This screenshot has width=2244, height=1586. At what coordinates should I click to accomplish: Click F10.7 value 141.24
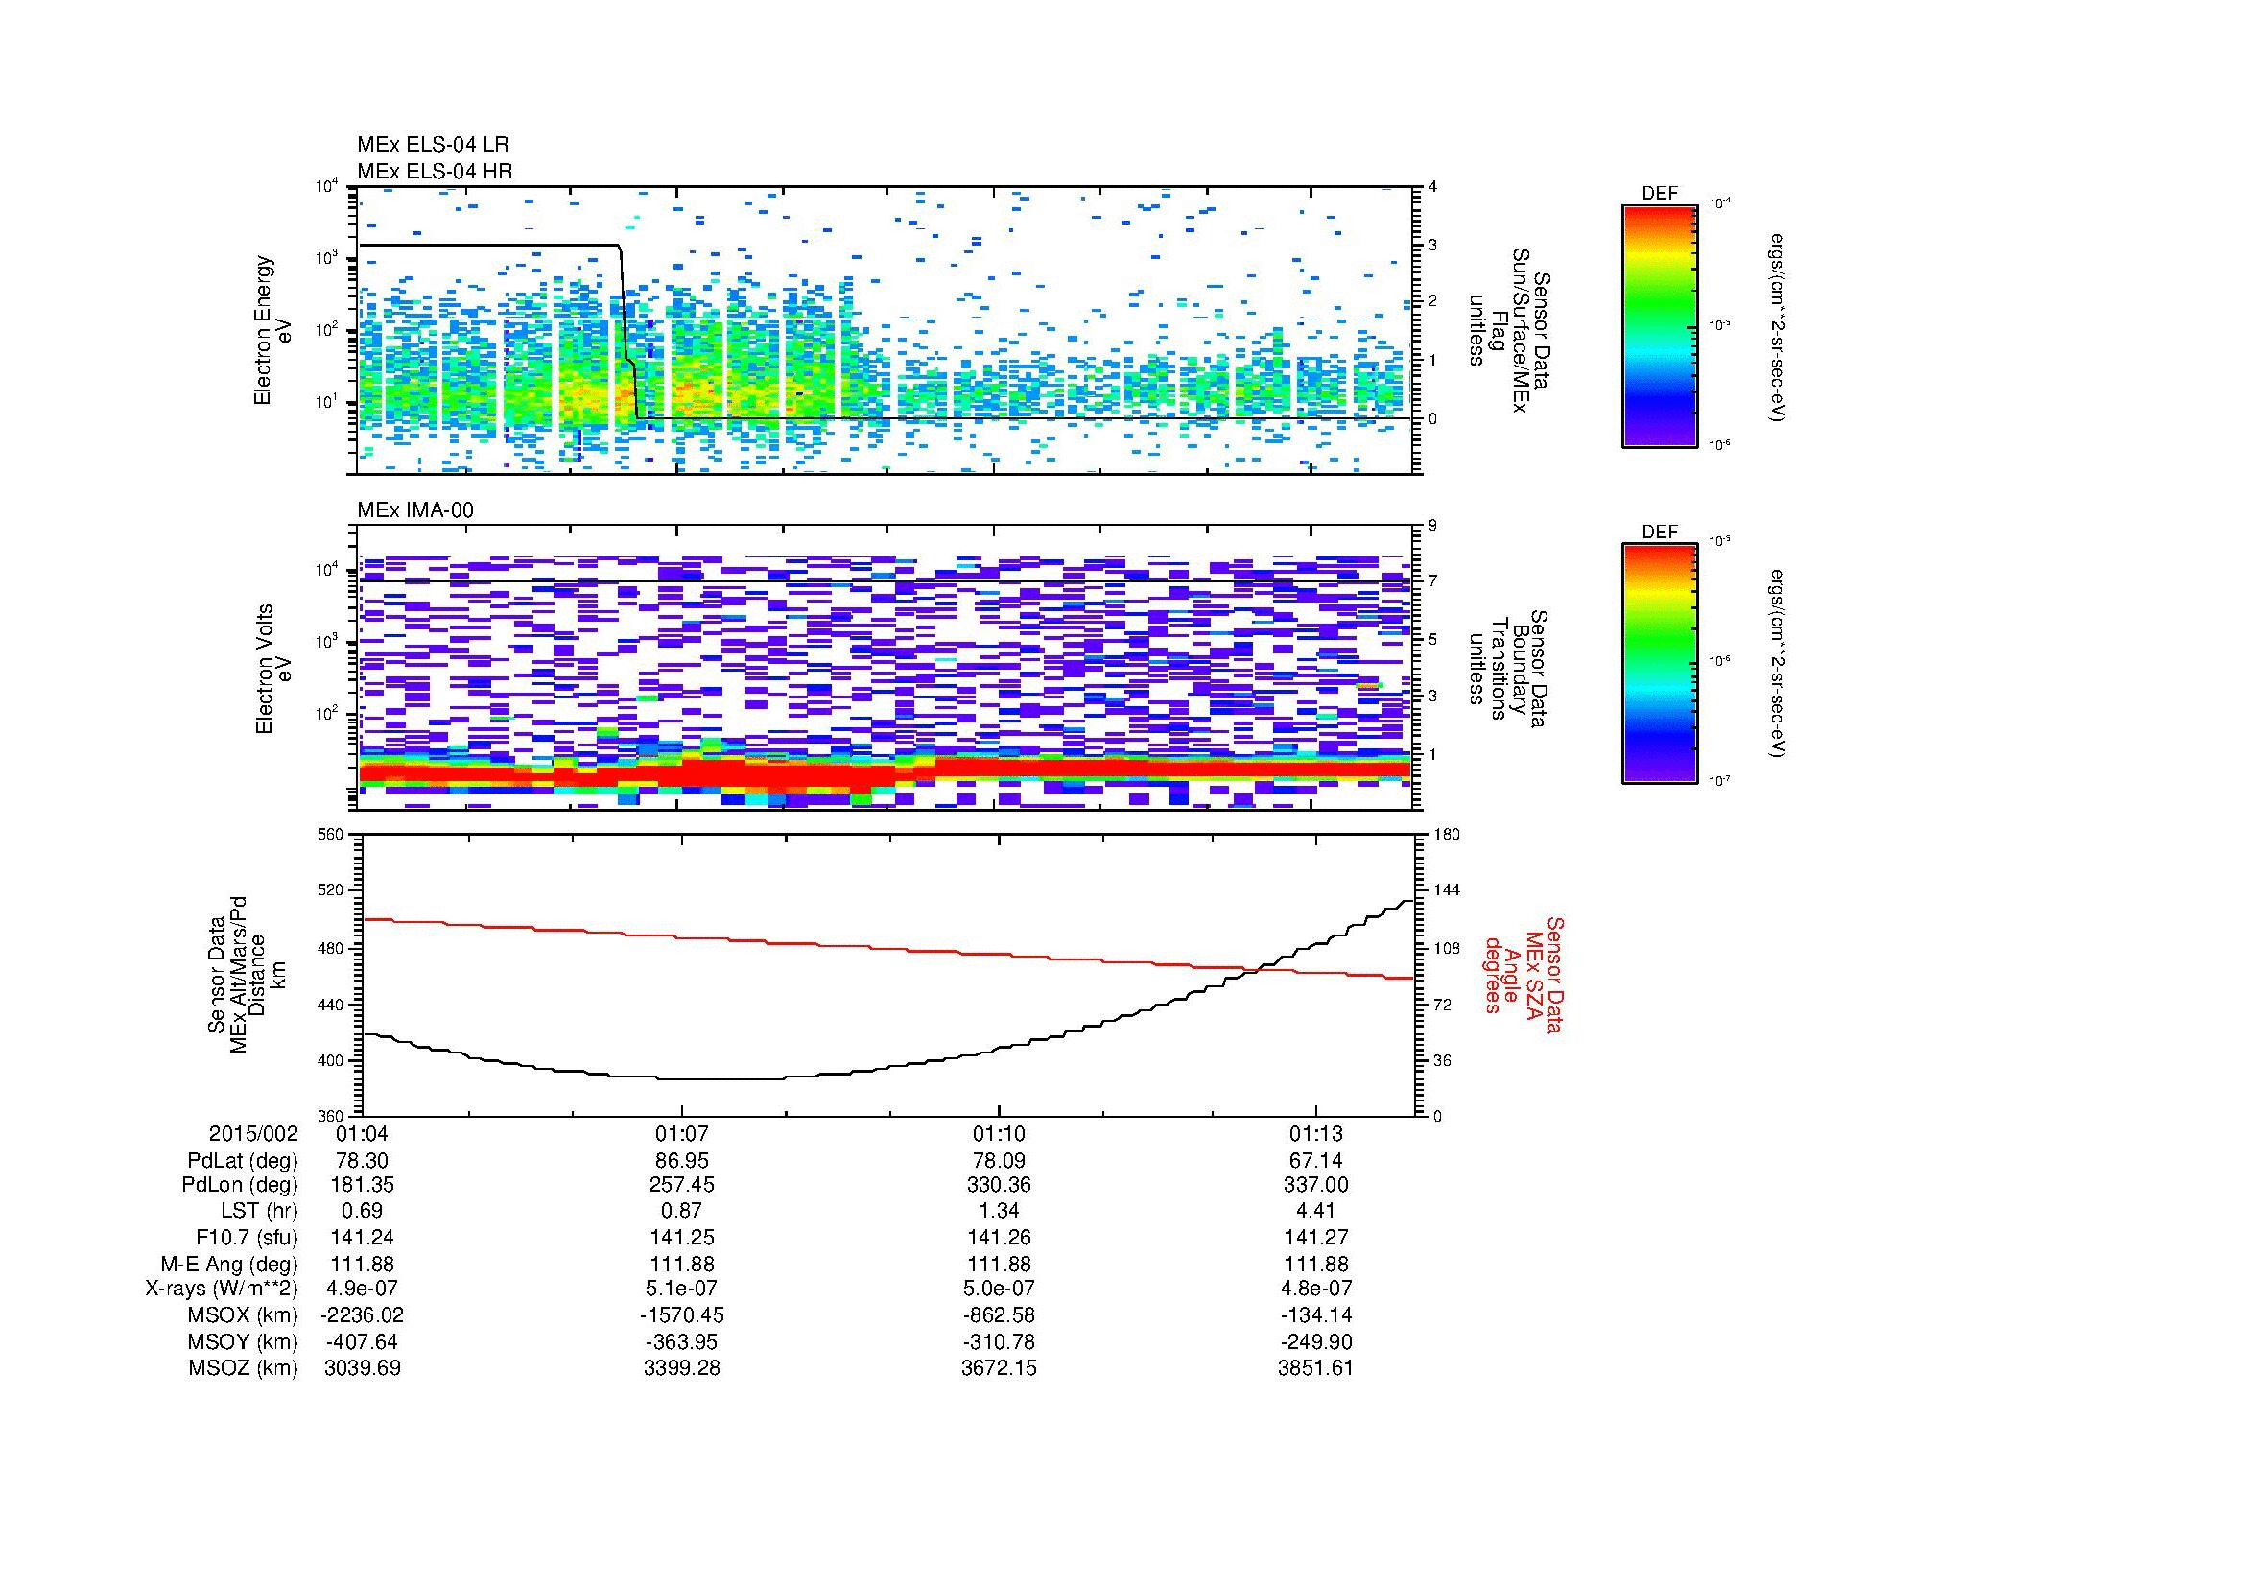[x=362, y=1237]
